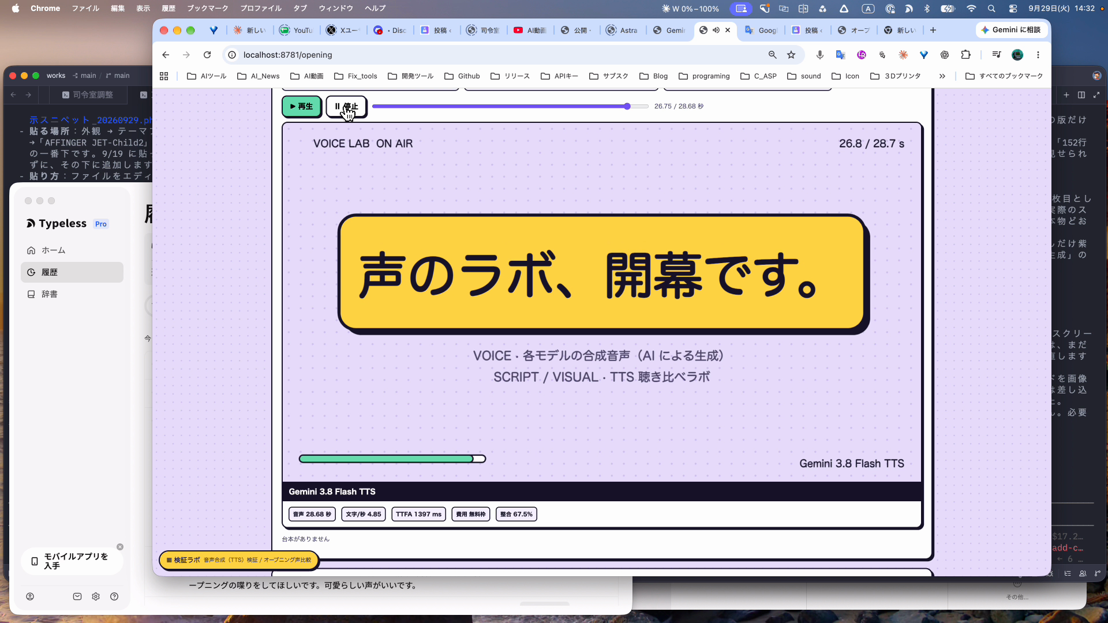Click the Spotlight search icon in the menu bar
Viewport: 1108px width, 623px height.
tap(991, 8)
